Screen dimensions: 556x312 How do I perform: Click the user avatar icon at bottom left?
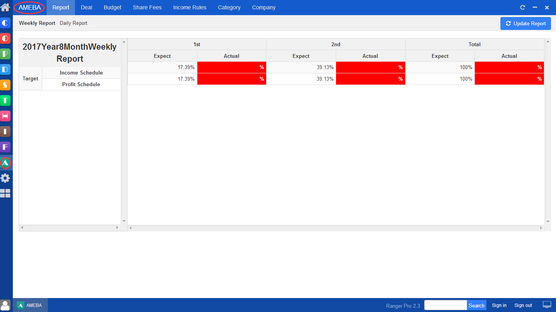[x=5, y=305]
